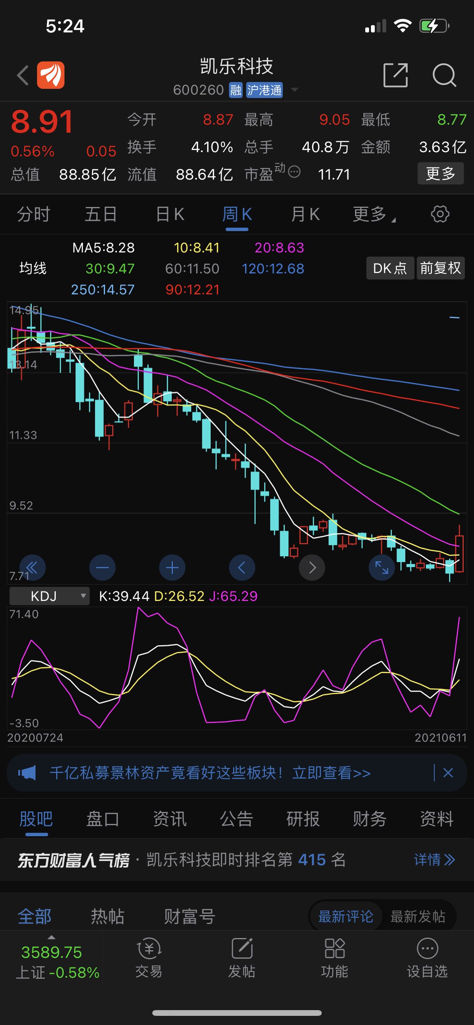Switch to 热帖 posts filter
The image size is (474, 1025).
pyautogui.click(x=108, y=916)
